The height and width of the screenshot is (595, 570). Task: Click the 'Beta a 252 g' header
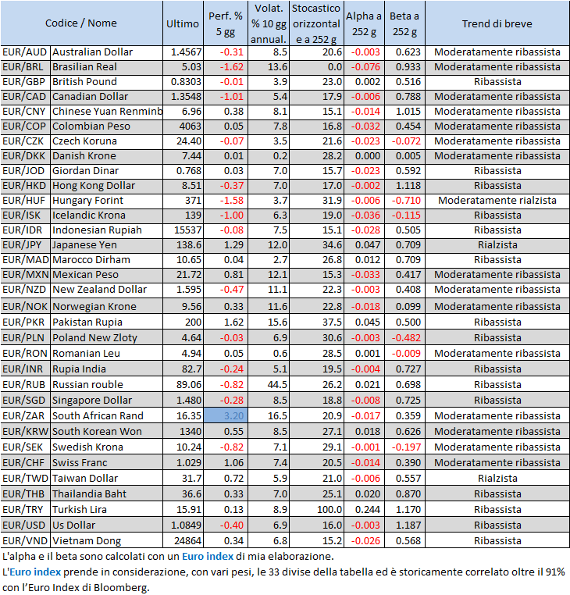[404, 23]
